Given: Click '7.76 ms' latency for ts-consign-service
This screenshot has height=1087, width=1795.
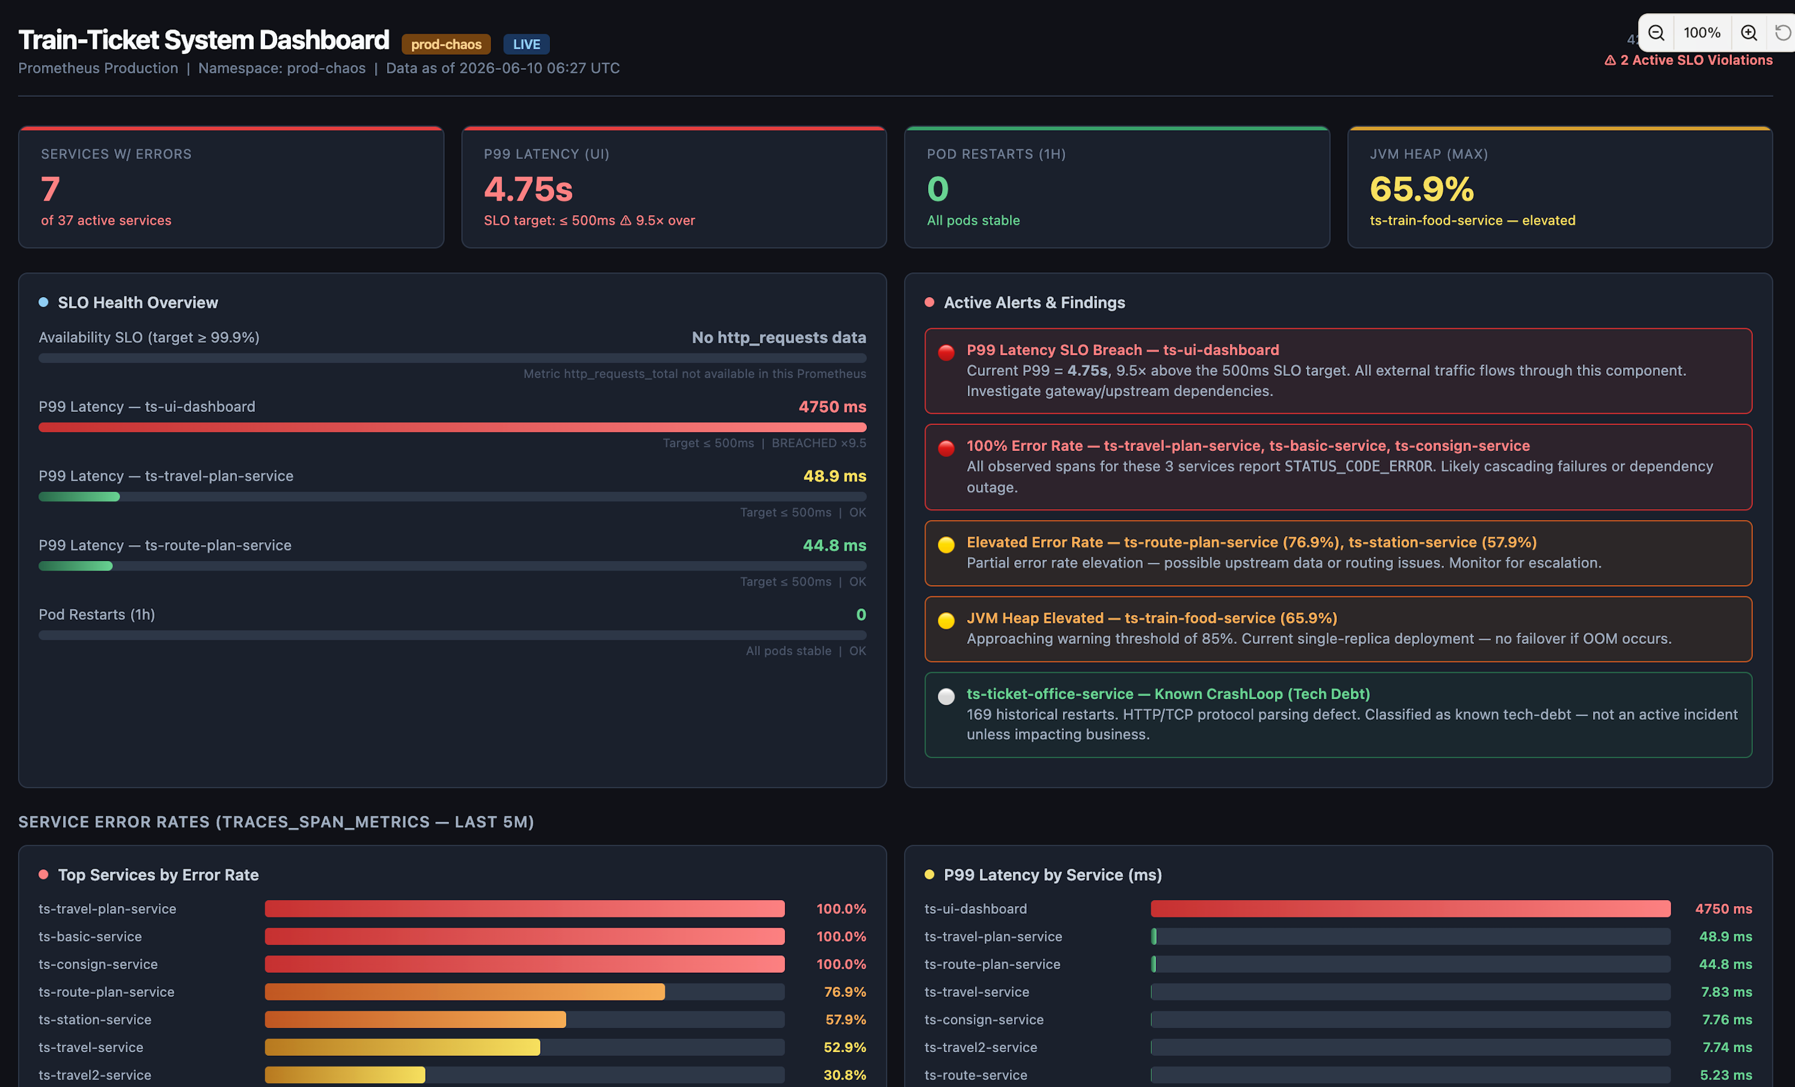Looking at the screenshot, I should tap(1726, 1019).
